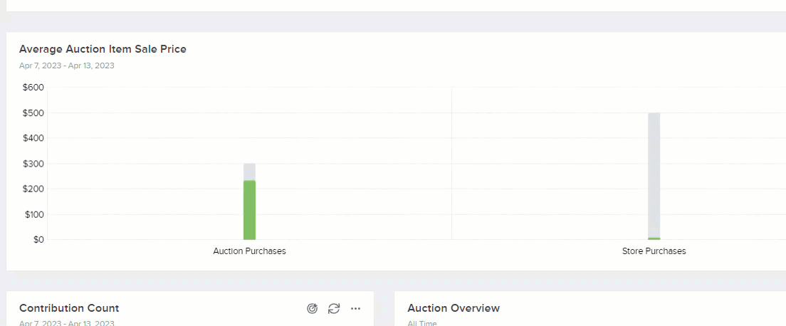Click the $0 y-axis label
786x326 pixels.
(x=38, y=240)
